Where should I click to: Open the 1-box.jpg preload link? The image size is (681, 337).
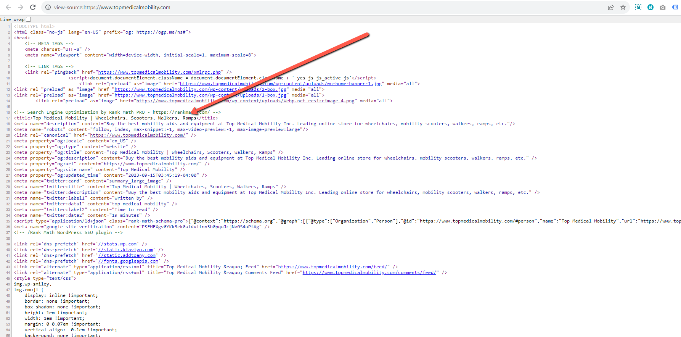point(201,95)
